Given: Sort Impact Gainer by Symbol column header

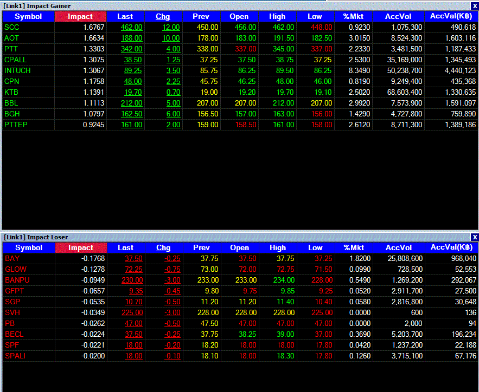Looking at the screenshot, I should click(x=28, y=16).
